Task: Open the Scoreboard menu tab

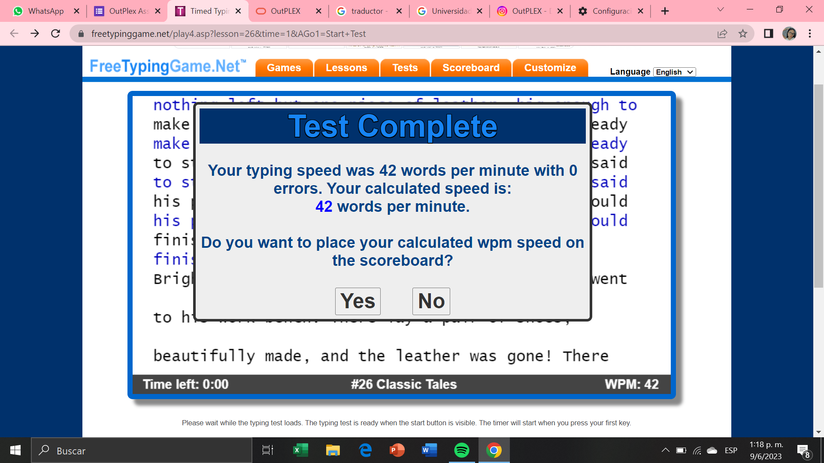Action: point(471,68)
